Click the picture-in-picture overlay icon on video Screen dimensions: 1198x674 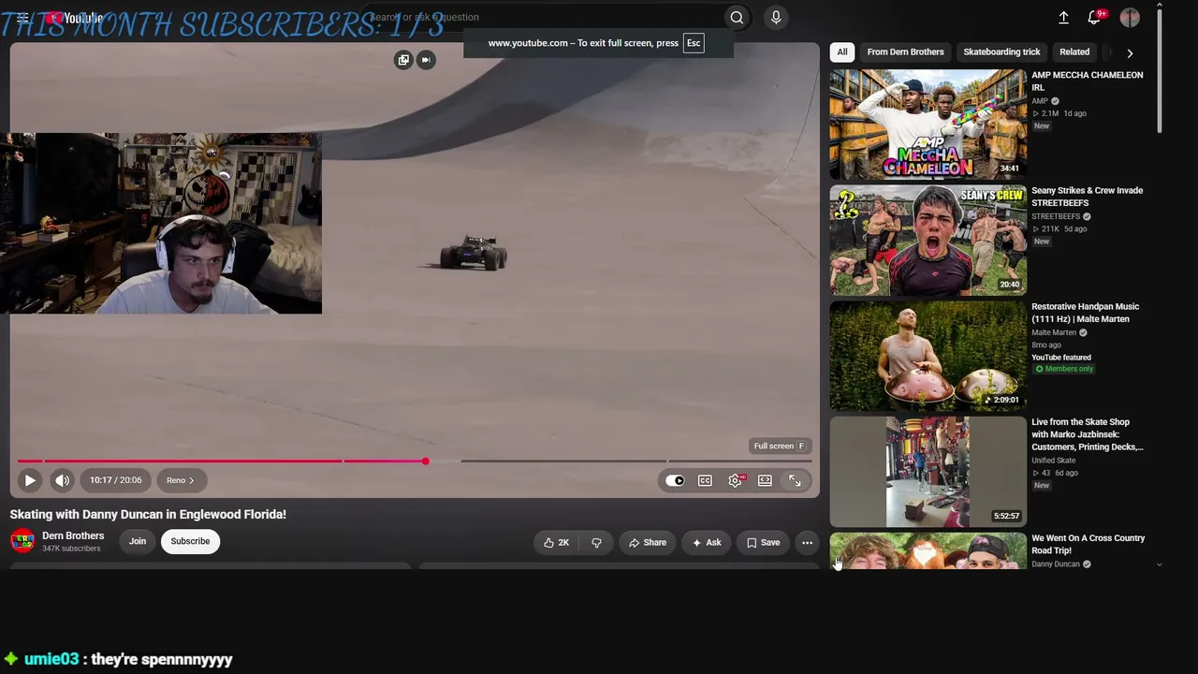point(403,60)
